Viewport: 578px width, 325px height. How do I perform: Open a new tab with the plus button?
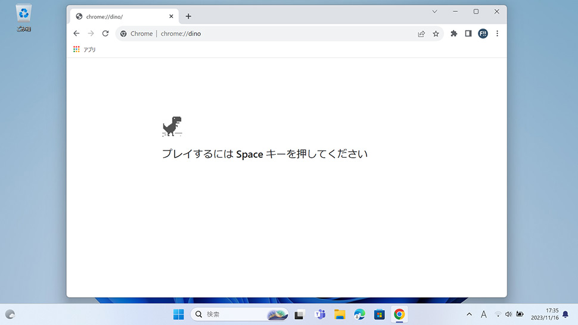[188, 16]
